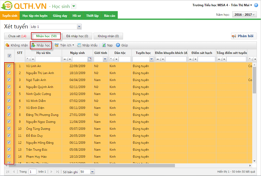Screen dimensions: 261x176
Task: Switch to the Chưa xét (14) tab
Action: 17,36
